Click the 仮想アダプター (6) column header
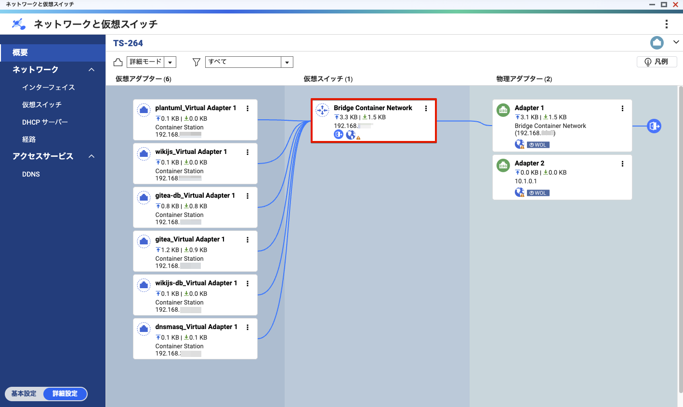Screen dimensions: 683x407 [x=143, y=79]
